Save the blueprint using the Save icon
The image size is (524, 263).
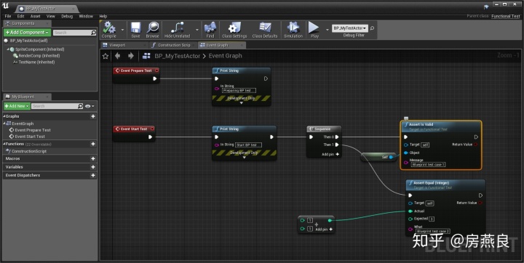(x=135, y=28)
